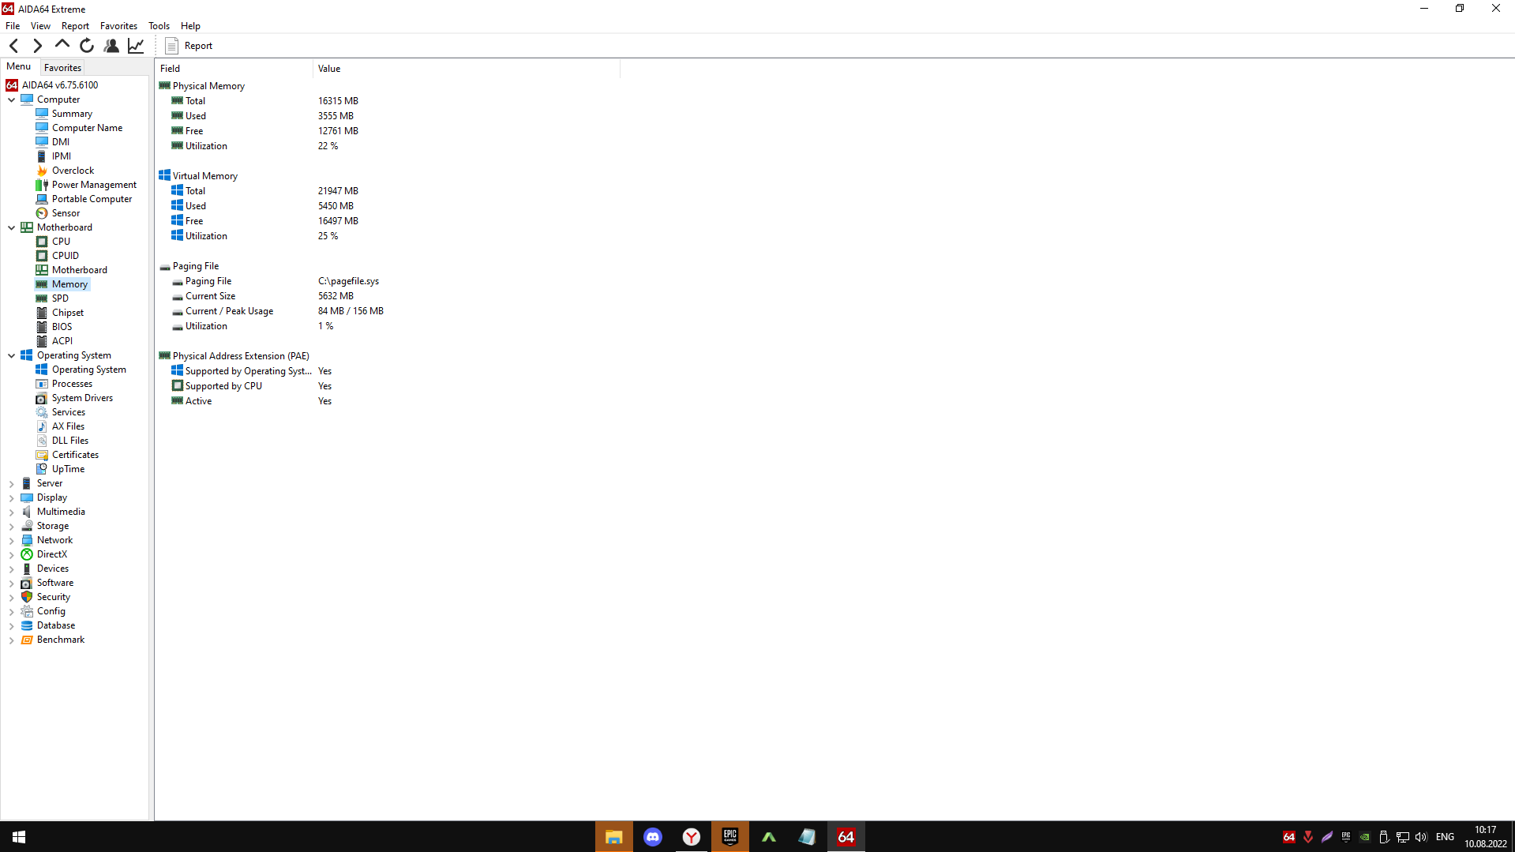
Task: Click the ENG language indicator
Action: click(x=1445, y=837)
